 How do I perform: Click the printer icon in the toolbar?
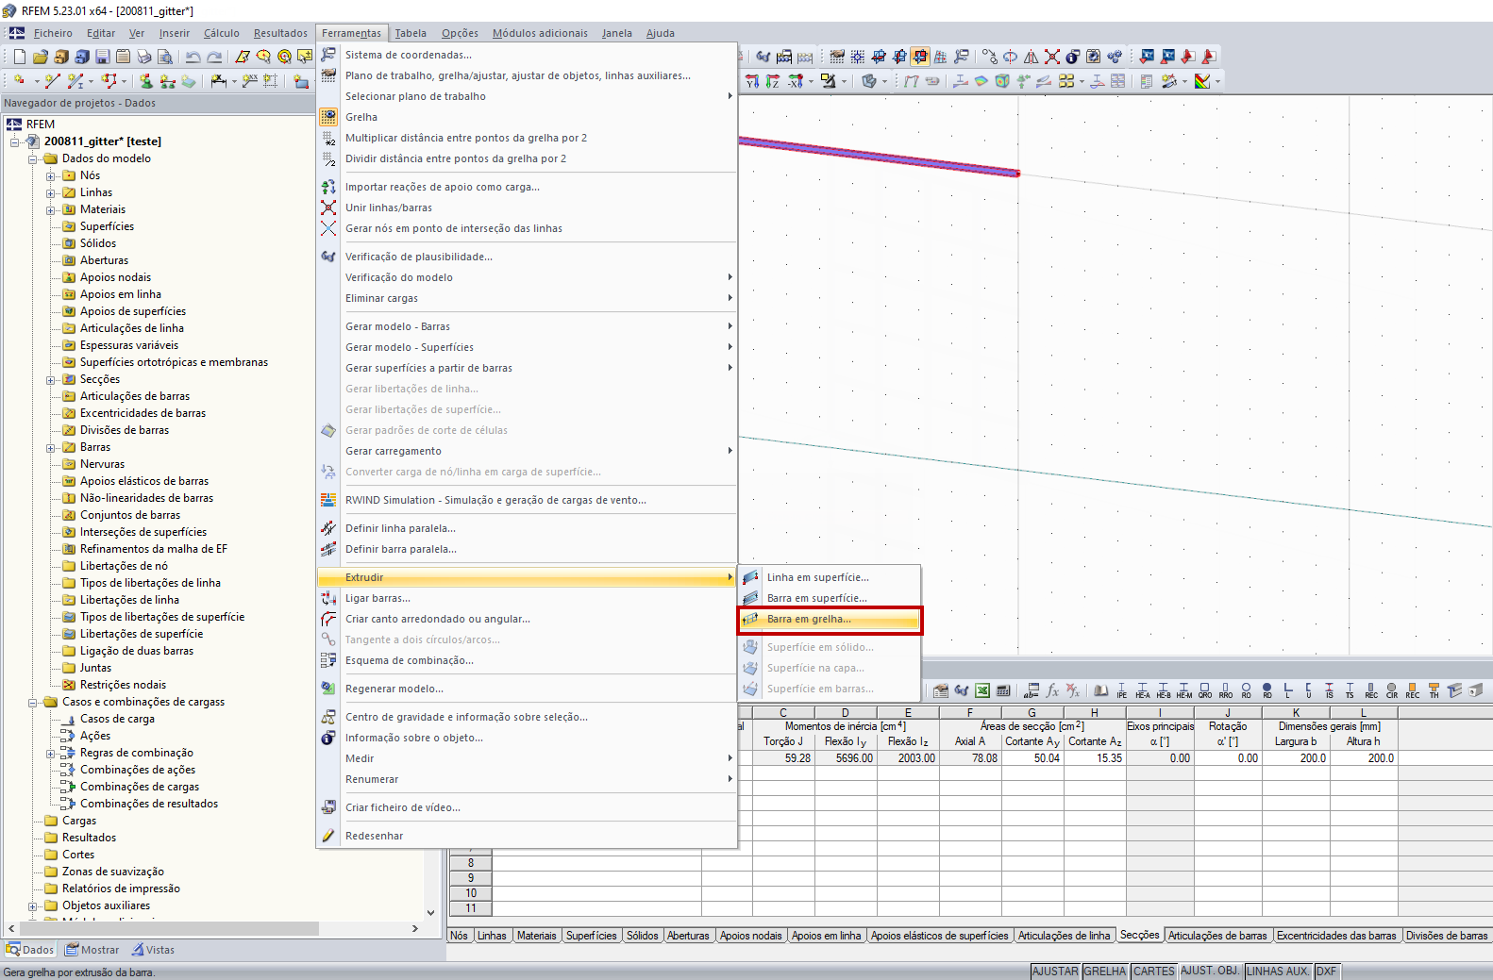144,57
